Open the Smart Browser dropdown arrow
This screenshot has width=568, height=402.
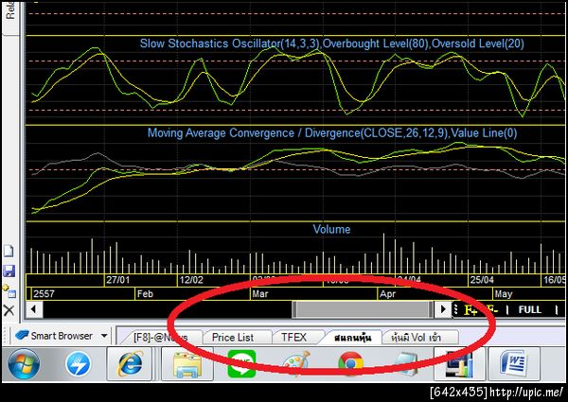(x=104, y=336)
